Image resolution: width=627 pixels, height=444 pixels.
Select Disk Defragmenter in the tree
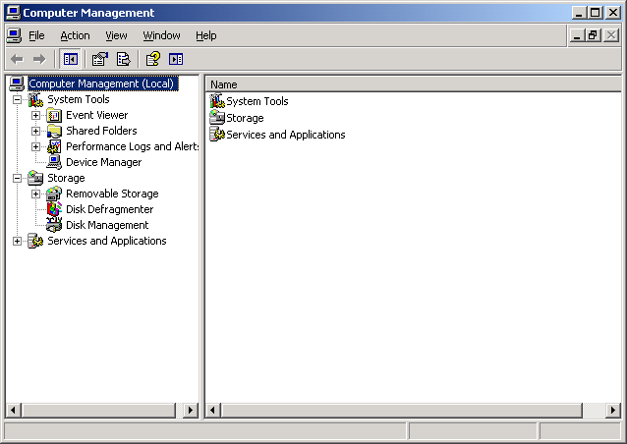[x=109, y=209]
